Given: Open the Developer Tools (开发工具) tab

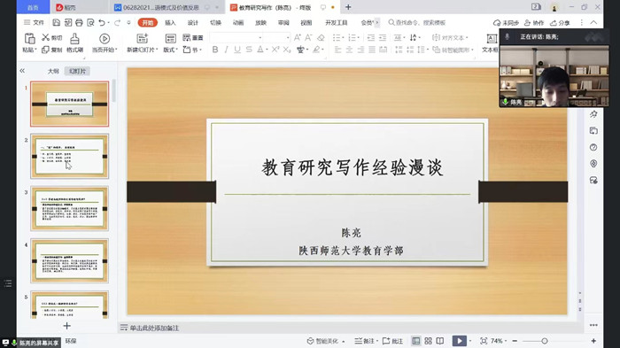Looking at the screenshot, I should 336,22.
